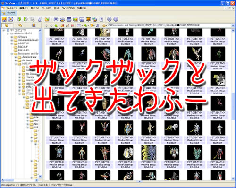Click the binoculars Search icon

pyautogui.click(x=56, y=19)
